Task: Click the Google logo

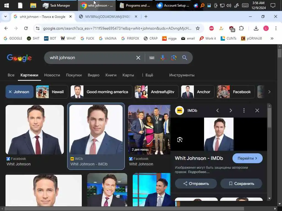Action: [x=19, y=58]
